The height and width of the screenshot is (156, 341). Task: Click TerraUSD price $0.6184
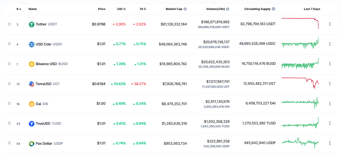[98, 84]
